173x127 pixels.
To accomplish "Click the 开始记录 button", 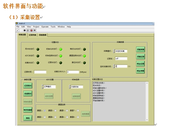I will coord(141,57).
